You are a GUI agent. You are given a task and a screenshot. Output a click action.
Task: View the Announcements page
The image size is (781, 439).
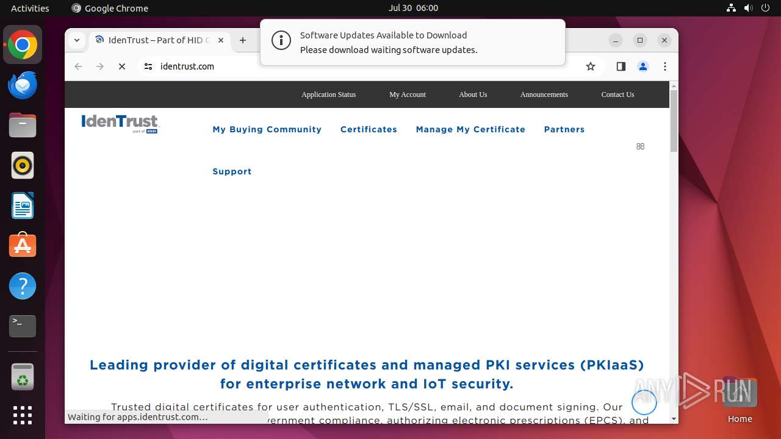544,95
